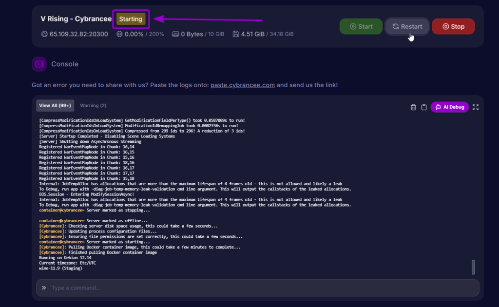Click the Console section heading
Viewport: 499px width, 307px height.
[x=65, y=64]
